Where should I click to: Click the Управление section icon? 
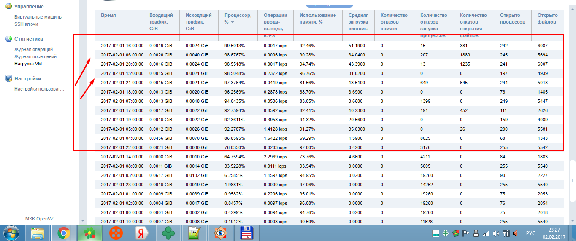coord(8,7)
